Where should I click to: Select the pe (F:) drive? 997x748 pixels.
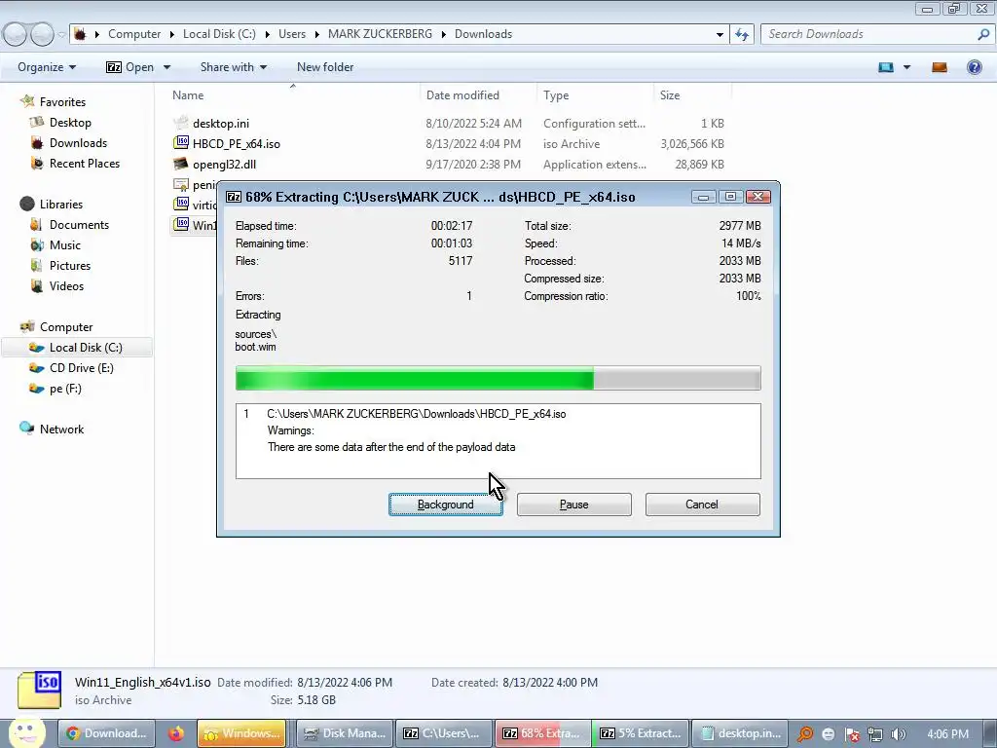pyautogui.click(x=65, y=388)
